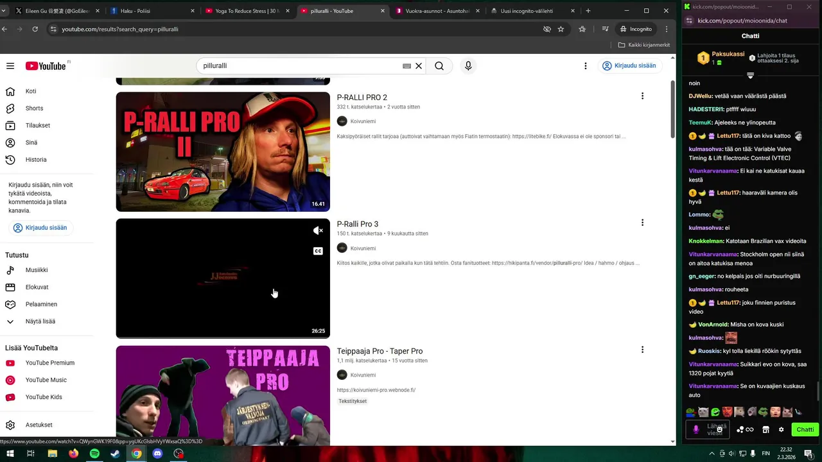This screenshot has width=822, height=462.
Task: Open YouTube settings three-dot menu in the header
Action: pyautogui.click(x=585, y=66)
